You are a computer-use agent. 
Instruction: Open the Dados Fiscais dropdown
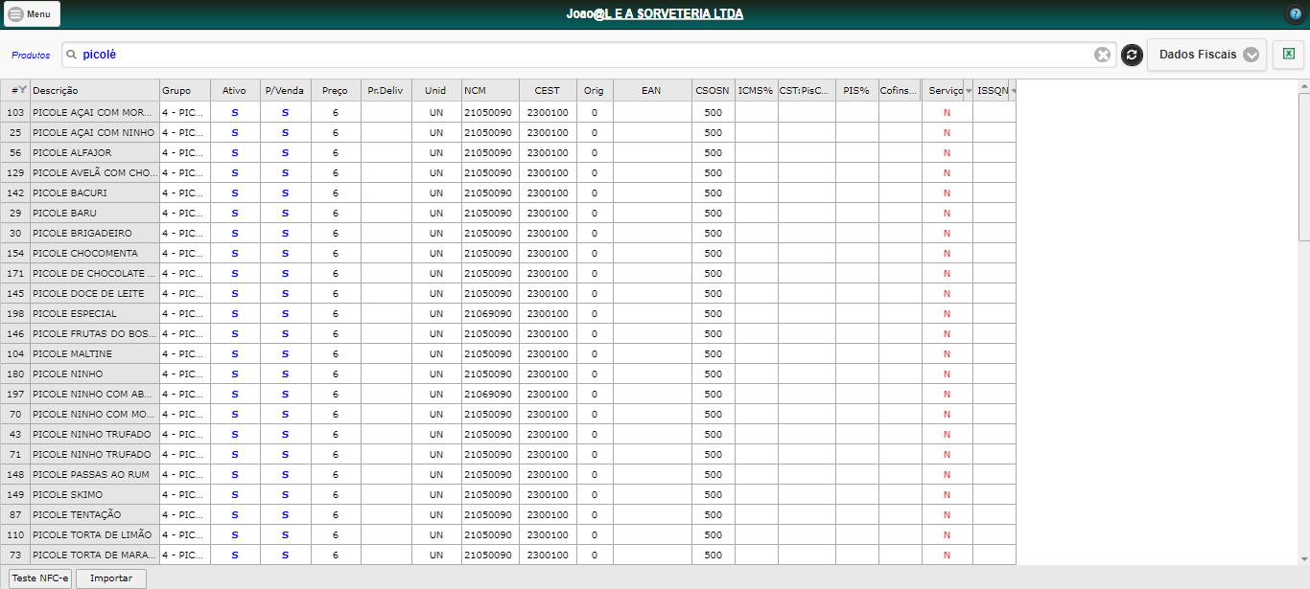[1206, 55]
